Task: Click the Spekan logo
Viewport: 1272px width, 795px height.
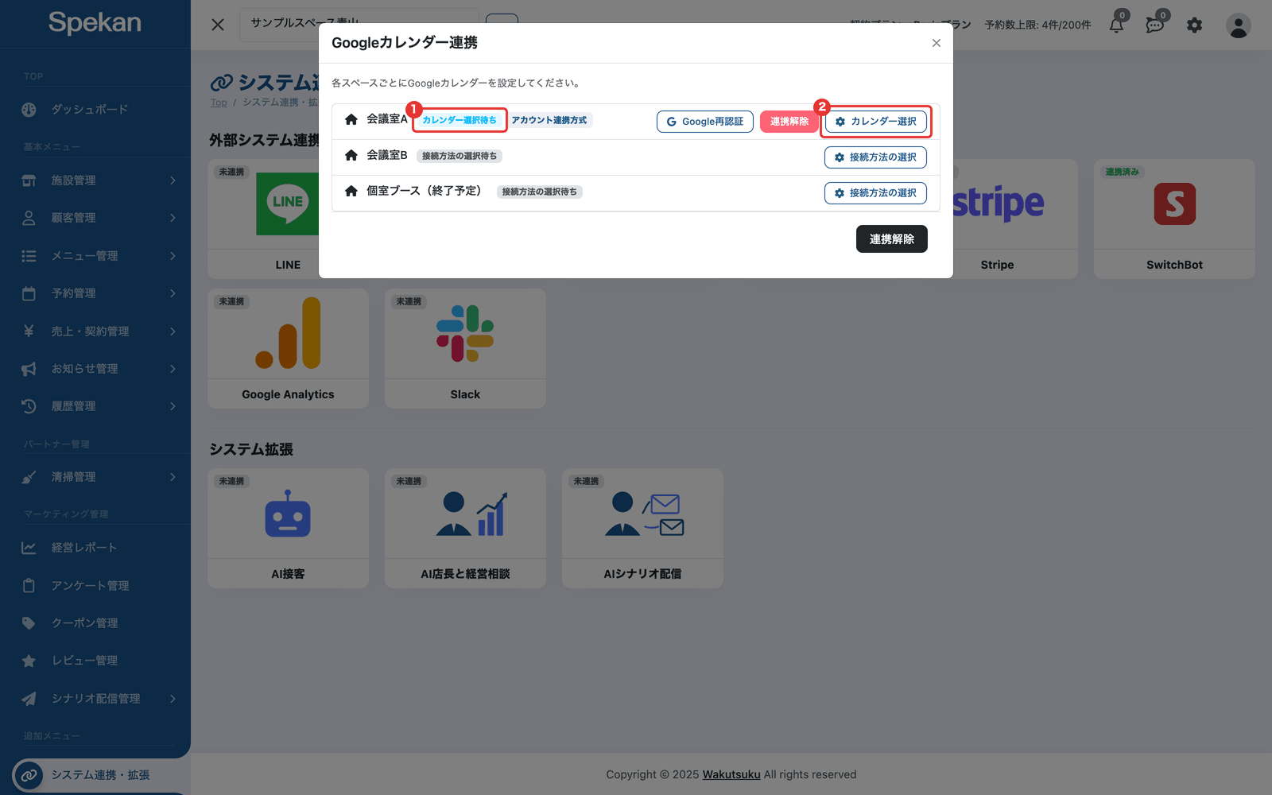Action: coord(95,23)
